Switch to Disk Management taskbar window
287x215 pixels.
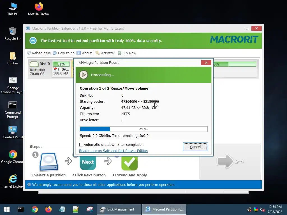(x=119, y=209)
